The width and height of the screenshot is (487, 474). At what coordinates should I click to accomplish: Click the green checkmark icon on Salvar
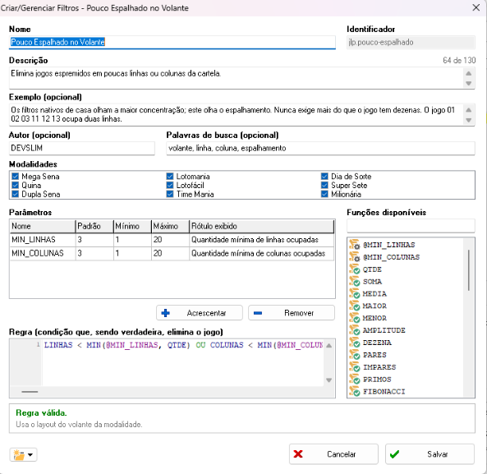point(394,453)
